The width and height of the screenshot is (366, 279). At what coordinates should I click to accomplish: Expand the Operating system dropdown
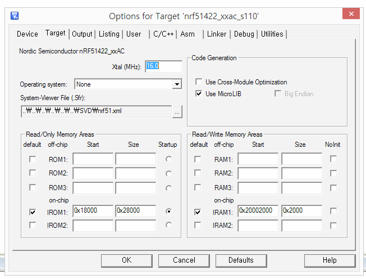click(x=177, y=84)
